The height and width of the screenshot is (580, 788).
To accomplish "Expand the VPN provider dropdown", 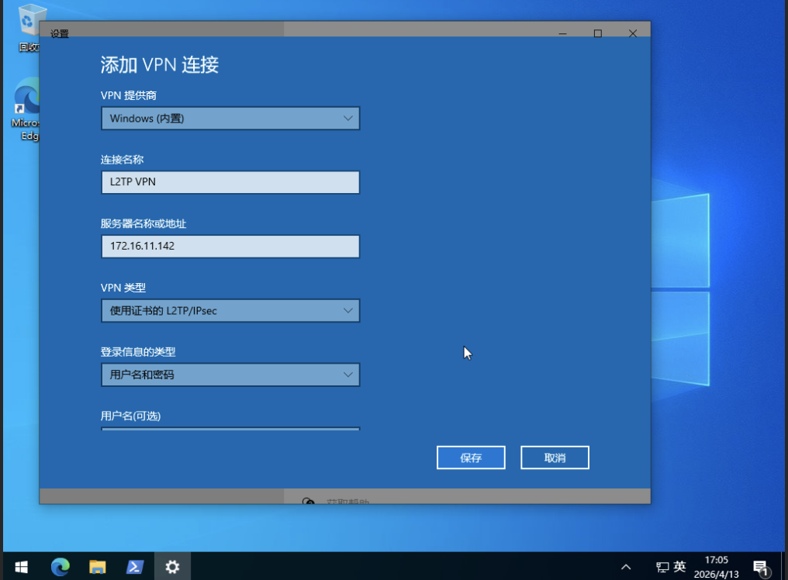I will click(230, 119).
